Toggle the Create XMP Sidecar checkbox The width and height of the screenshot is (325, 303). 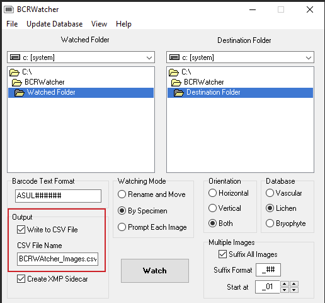(21, 279)
